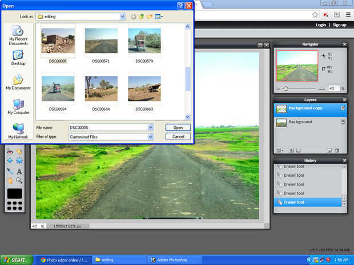Select the Zoom magnifier tool
Image resolution: width=354 pixels, height=265 pixels.
[x=19, y=180]
